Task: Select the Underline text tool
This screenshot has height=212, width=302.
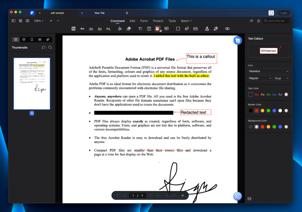Action: pos(91,29)
